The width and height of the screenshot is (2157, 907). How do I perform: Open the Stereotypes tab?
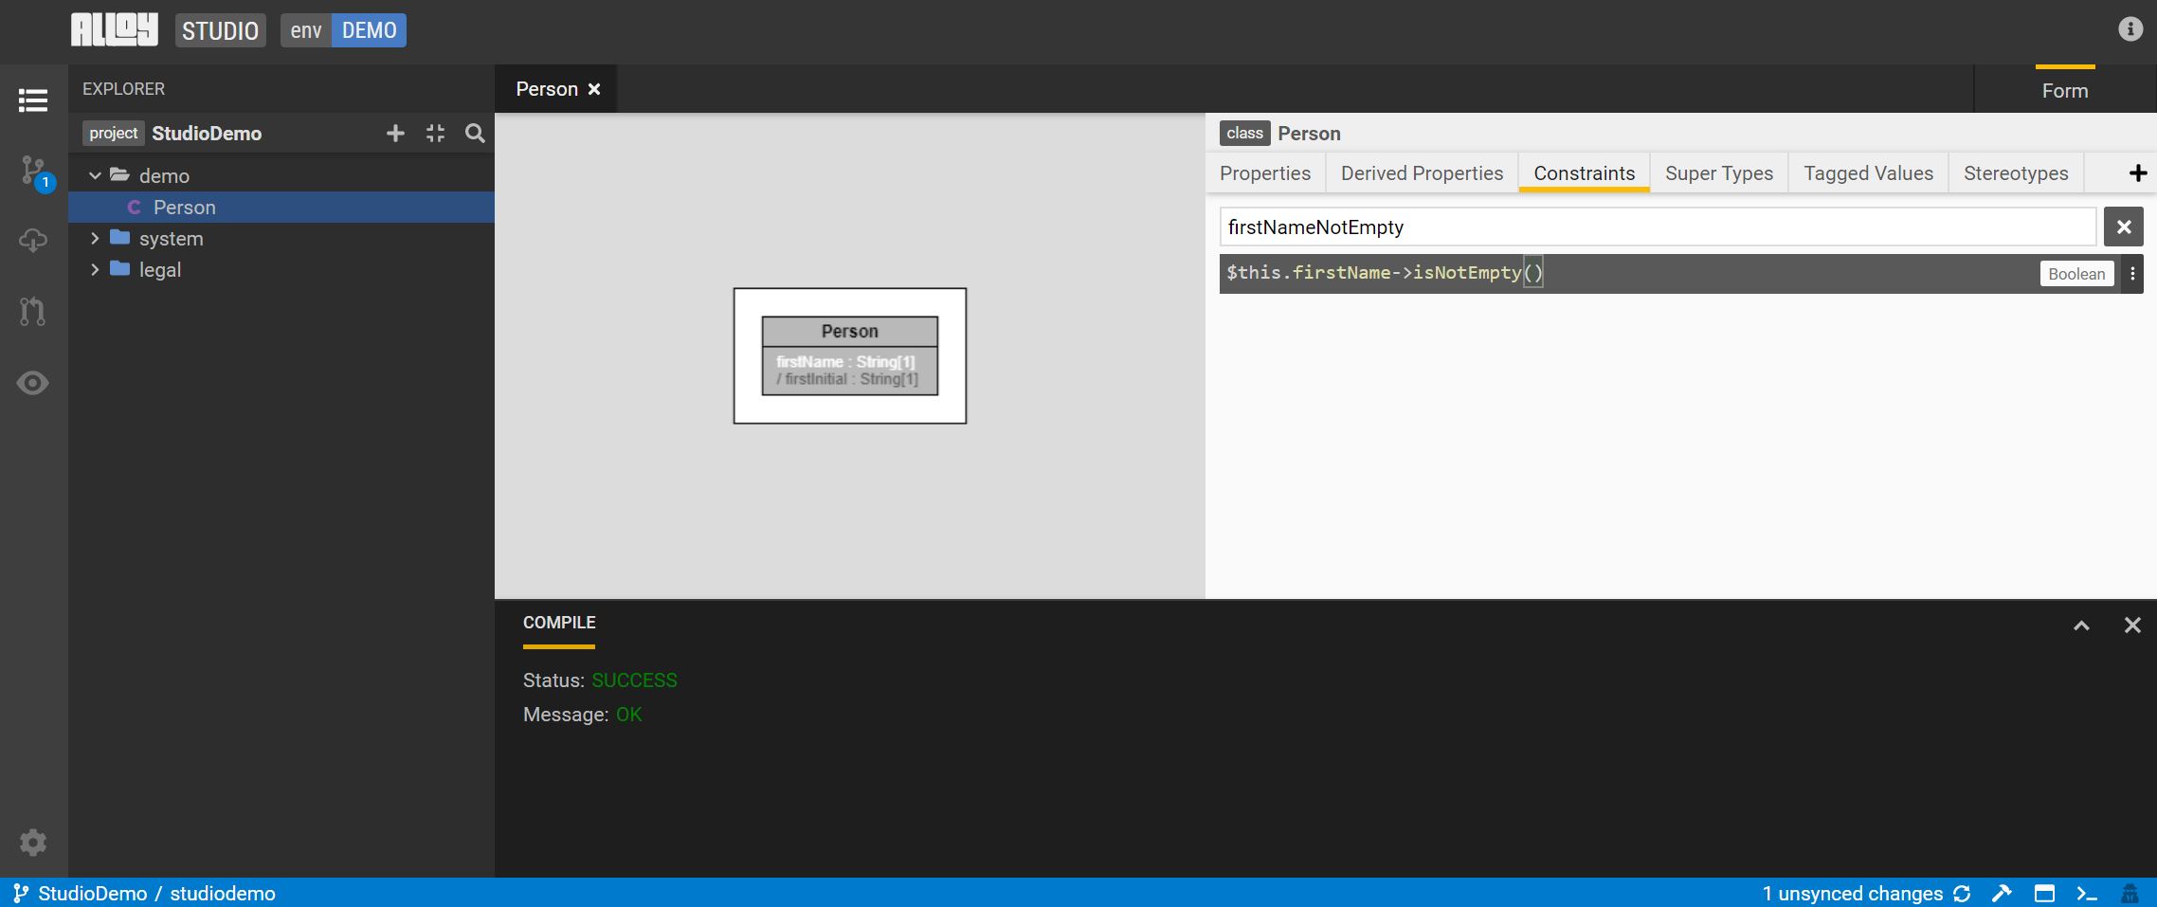coord(2016,173)
